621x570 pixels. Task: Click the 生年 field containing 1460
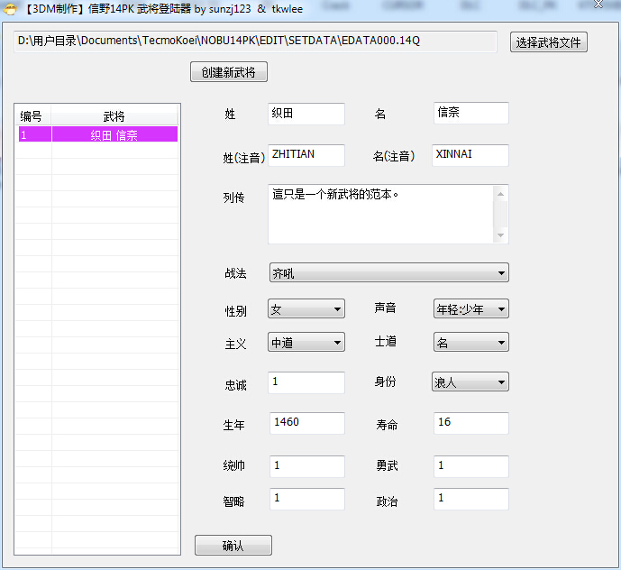tap(307, 423)
